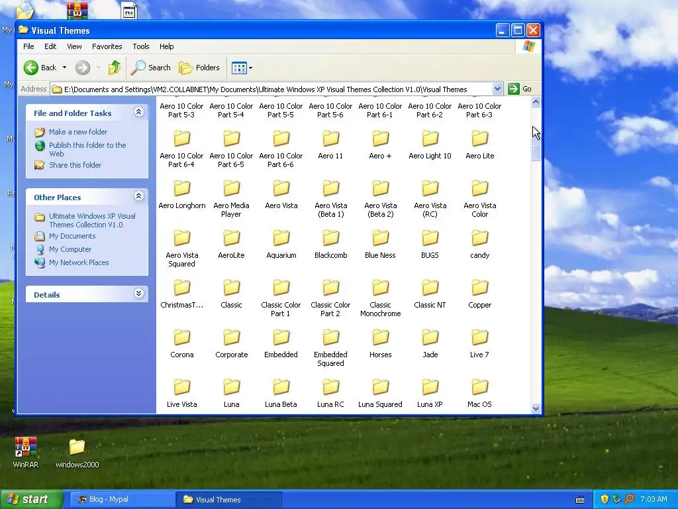Select the Aero Vista (RC) folder label
Screen dimensions: 678x509
430,210
